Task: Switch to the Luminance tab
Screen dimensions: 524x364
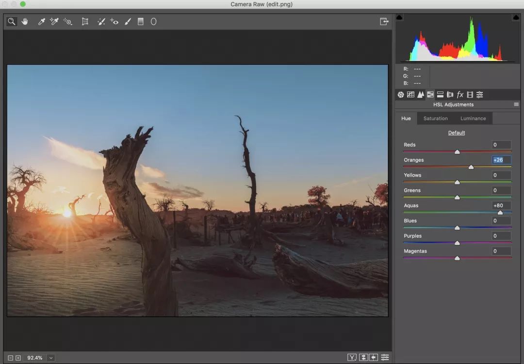Action: [x=473, y=118]
